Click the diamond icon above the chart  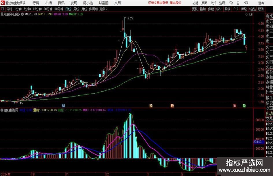point(246,14)
